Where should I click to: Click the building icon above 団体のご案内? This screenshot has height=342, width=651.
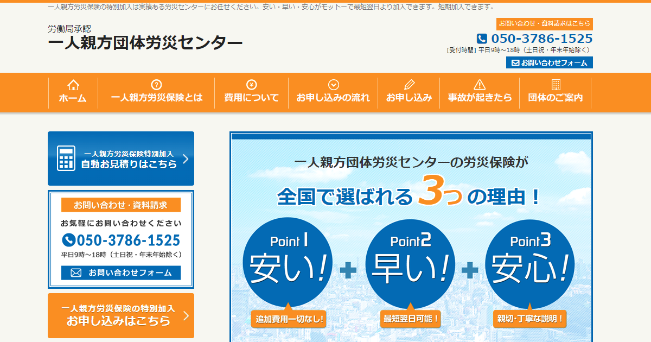click(556, 85)
